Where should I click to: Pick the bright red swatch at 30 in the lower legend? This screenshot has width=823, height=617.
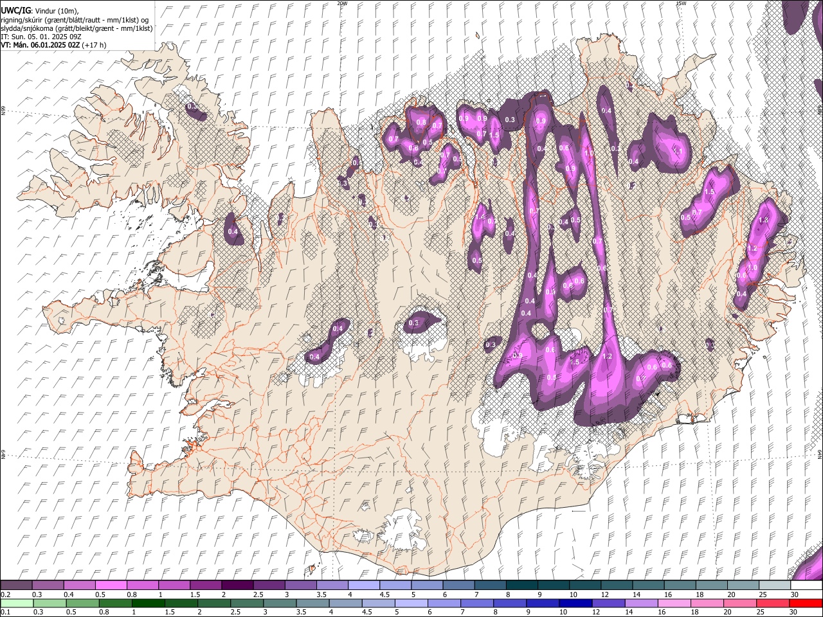(806, 603)
